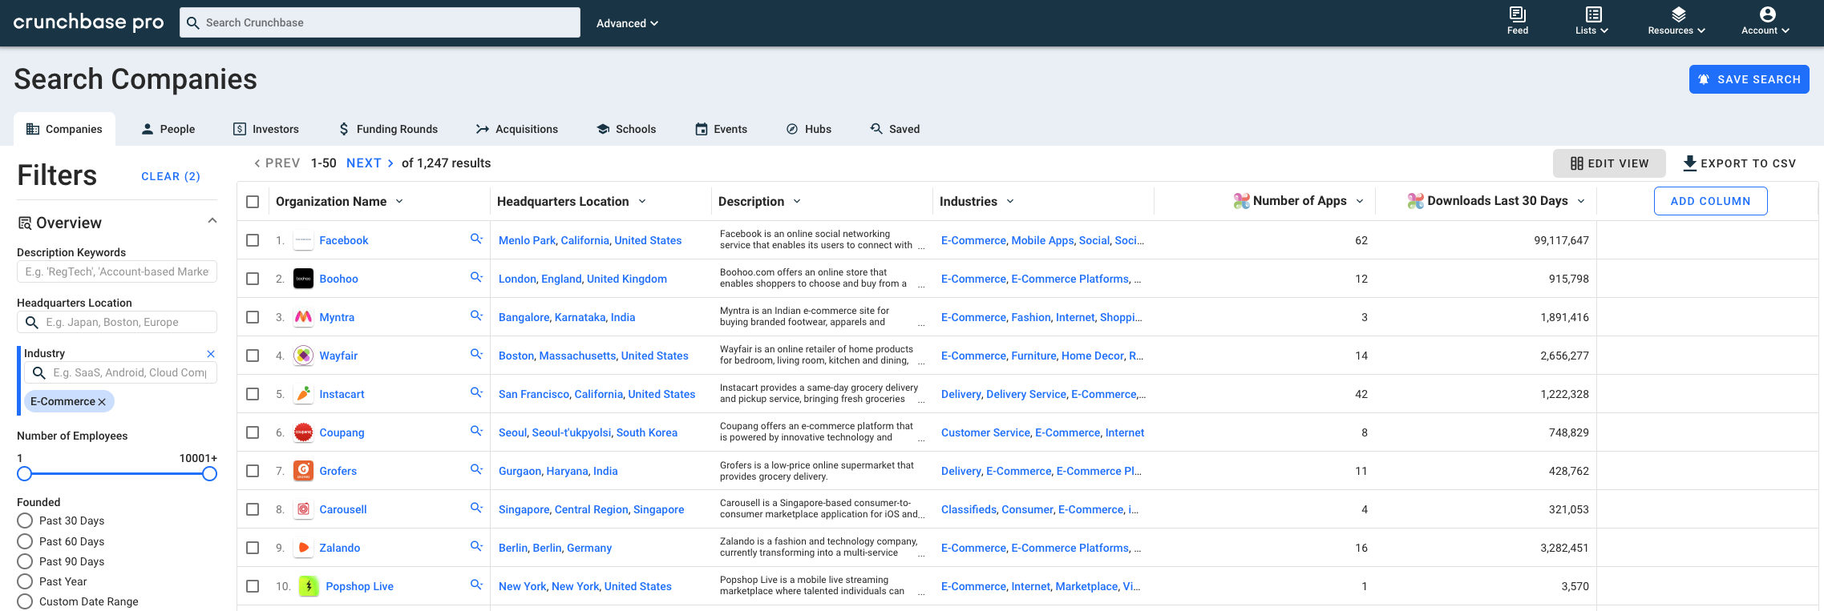
Task: Click the Myntra company logo
Action: pos(303,317)
